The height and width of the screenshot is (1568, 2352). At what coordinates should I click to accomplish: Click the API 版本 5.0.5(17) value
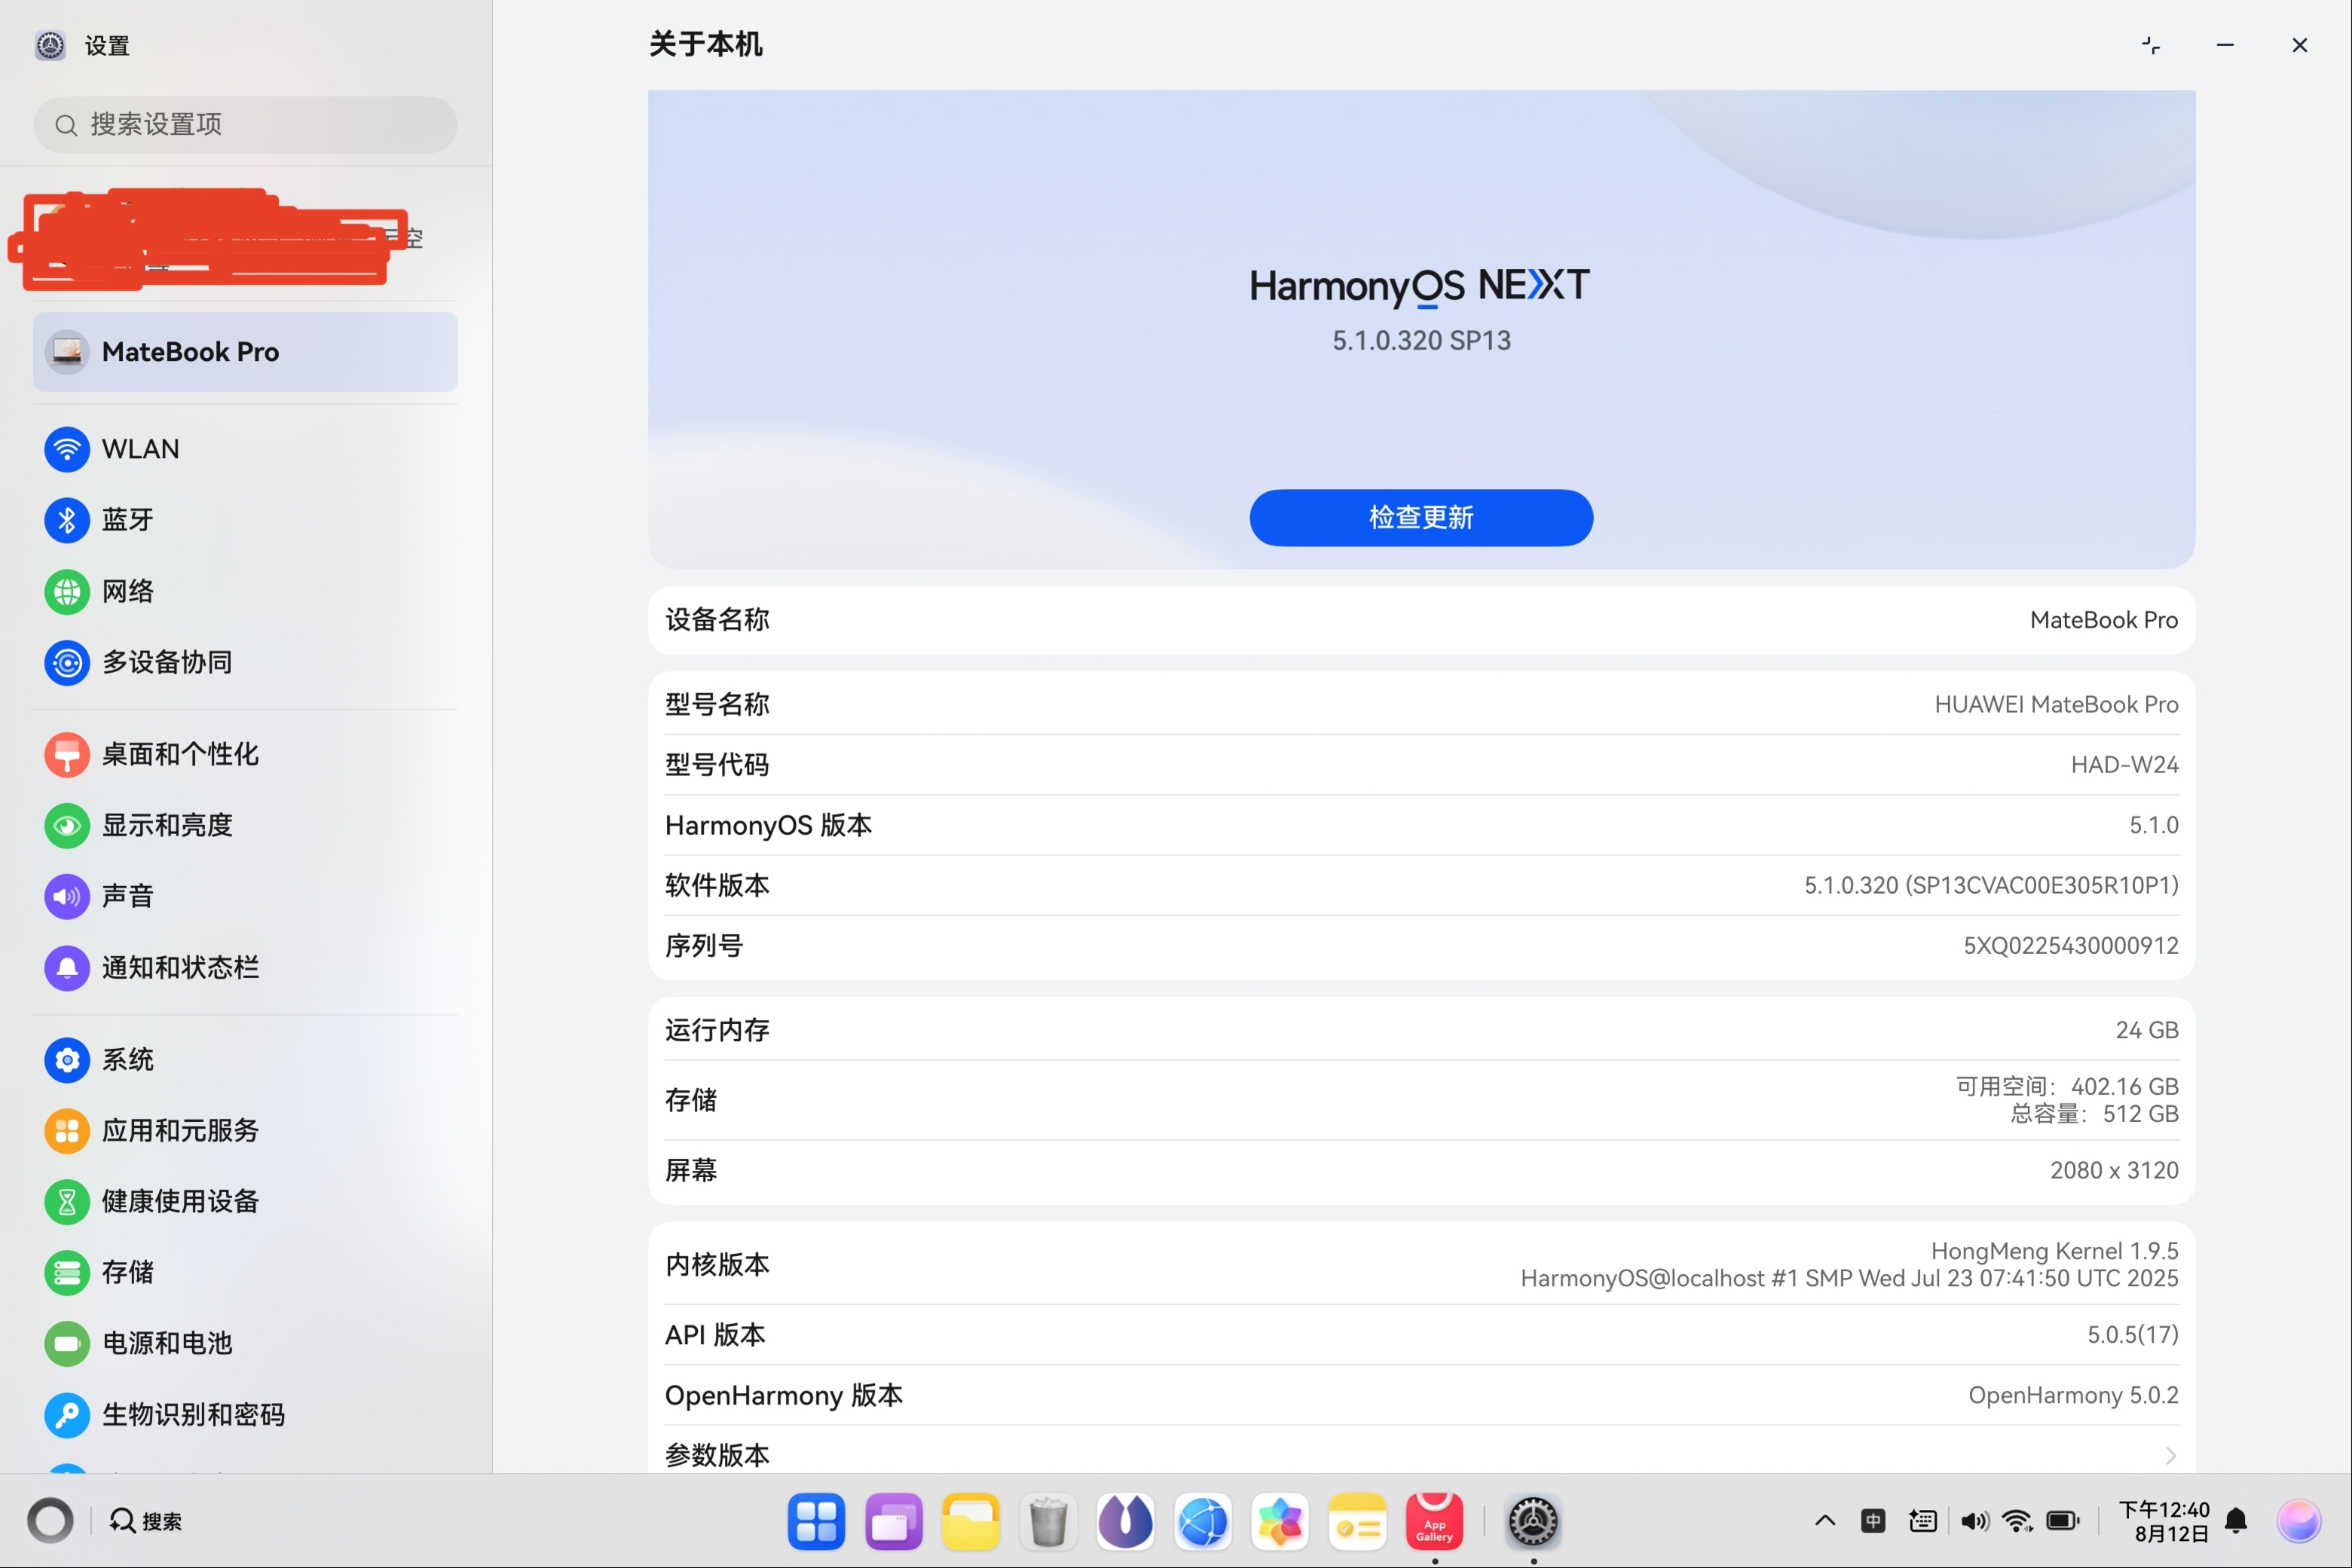[x=2132, y=1334]
